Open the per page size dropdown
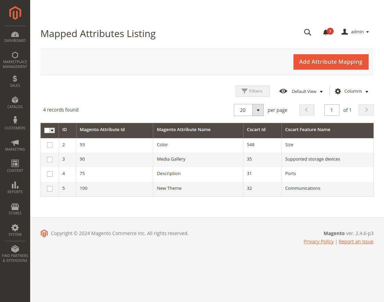This screenshot has width=384, height=302. coord(258,110)
